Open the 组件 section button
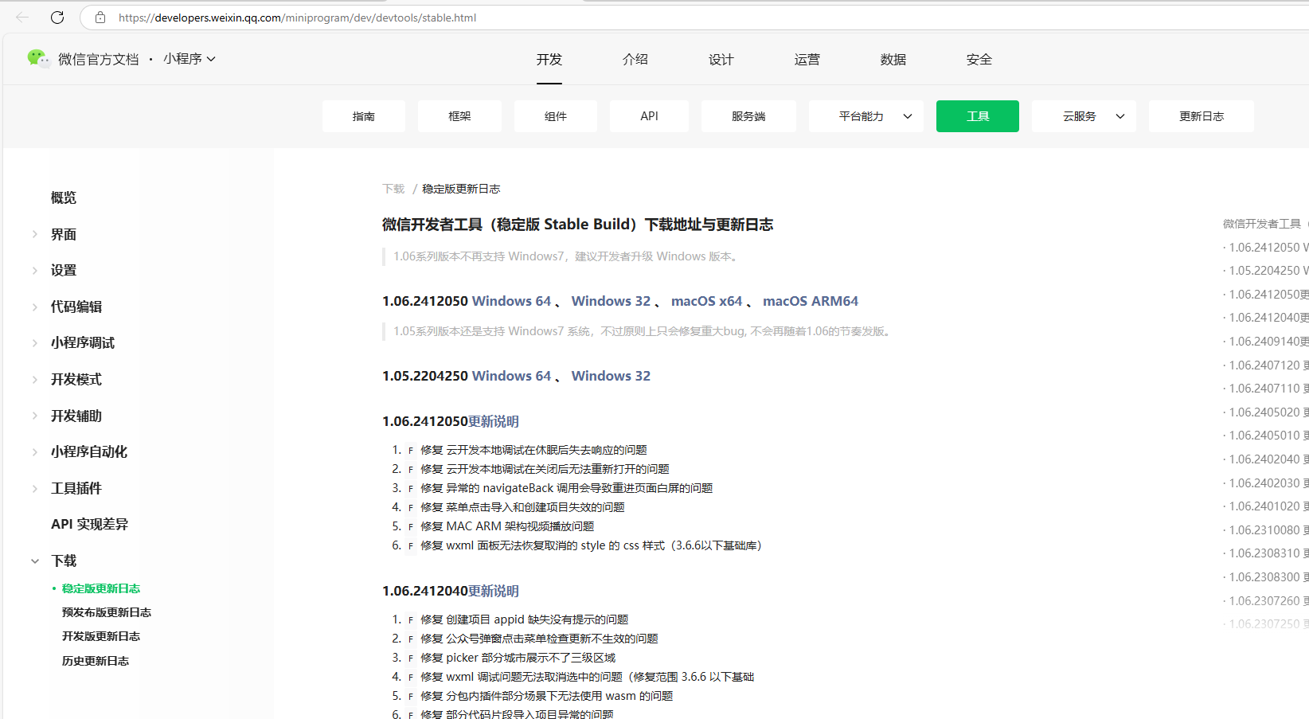Screen dimensions: 1309x719 [x=556, y=116]
